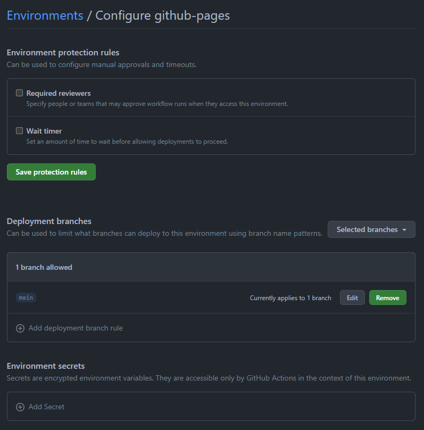Screen dimensions: 424x430
Task: Open the Selected branches dropdown
Action: (371, 230)
